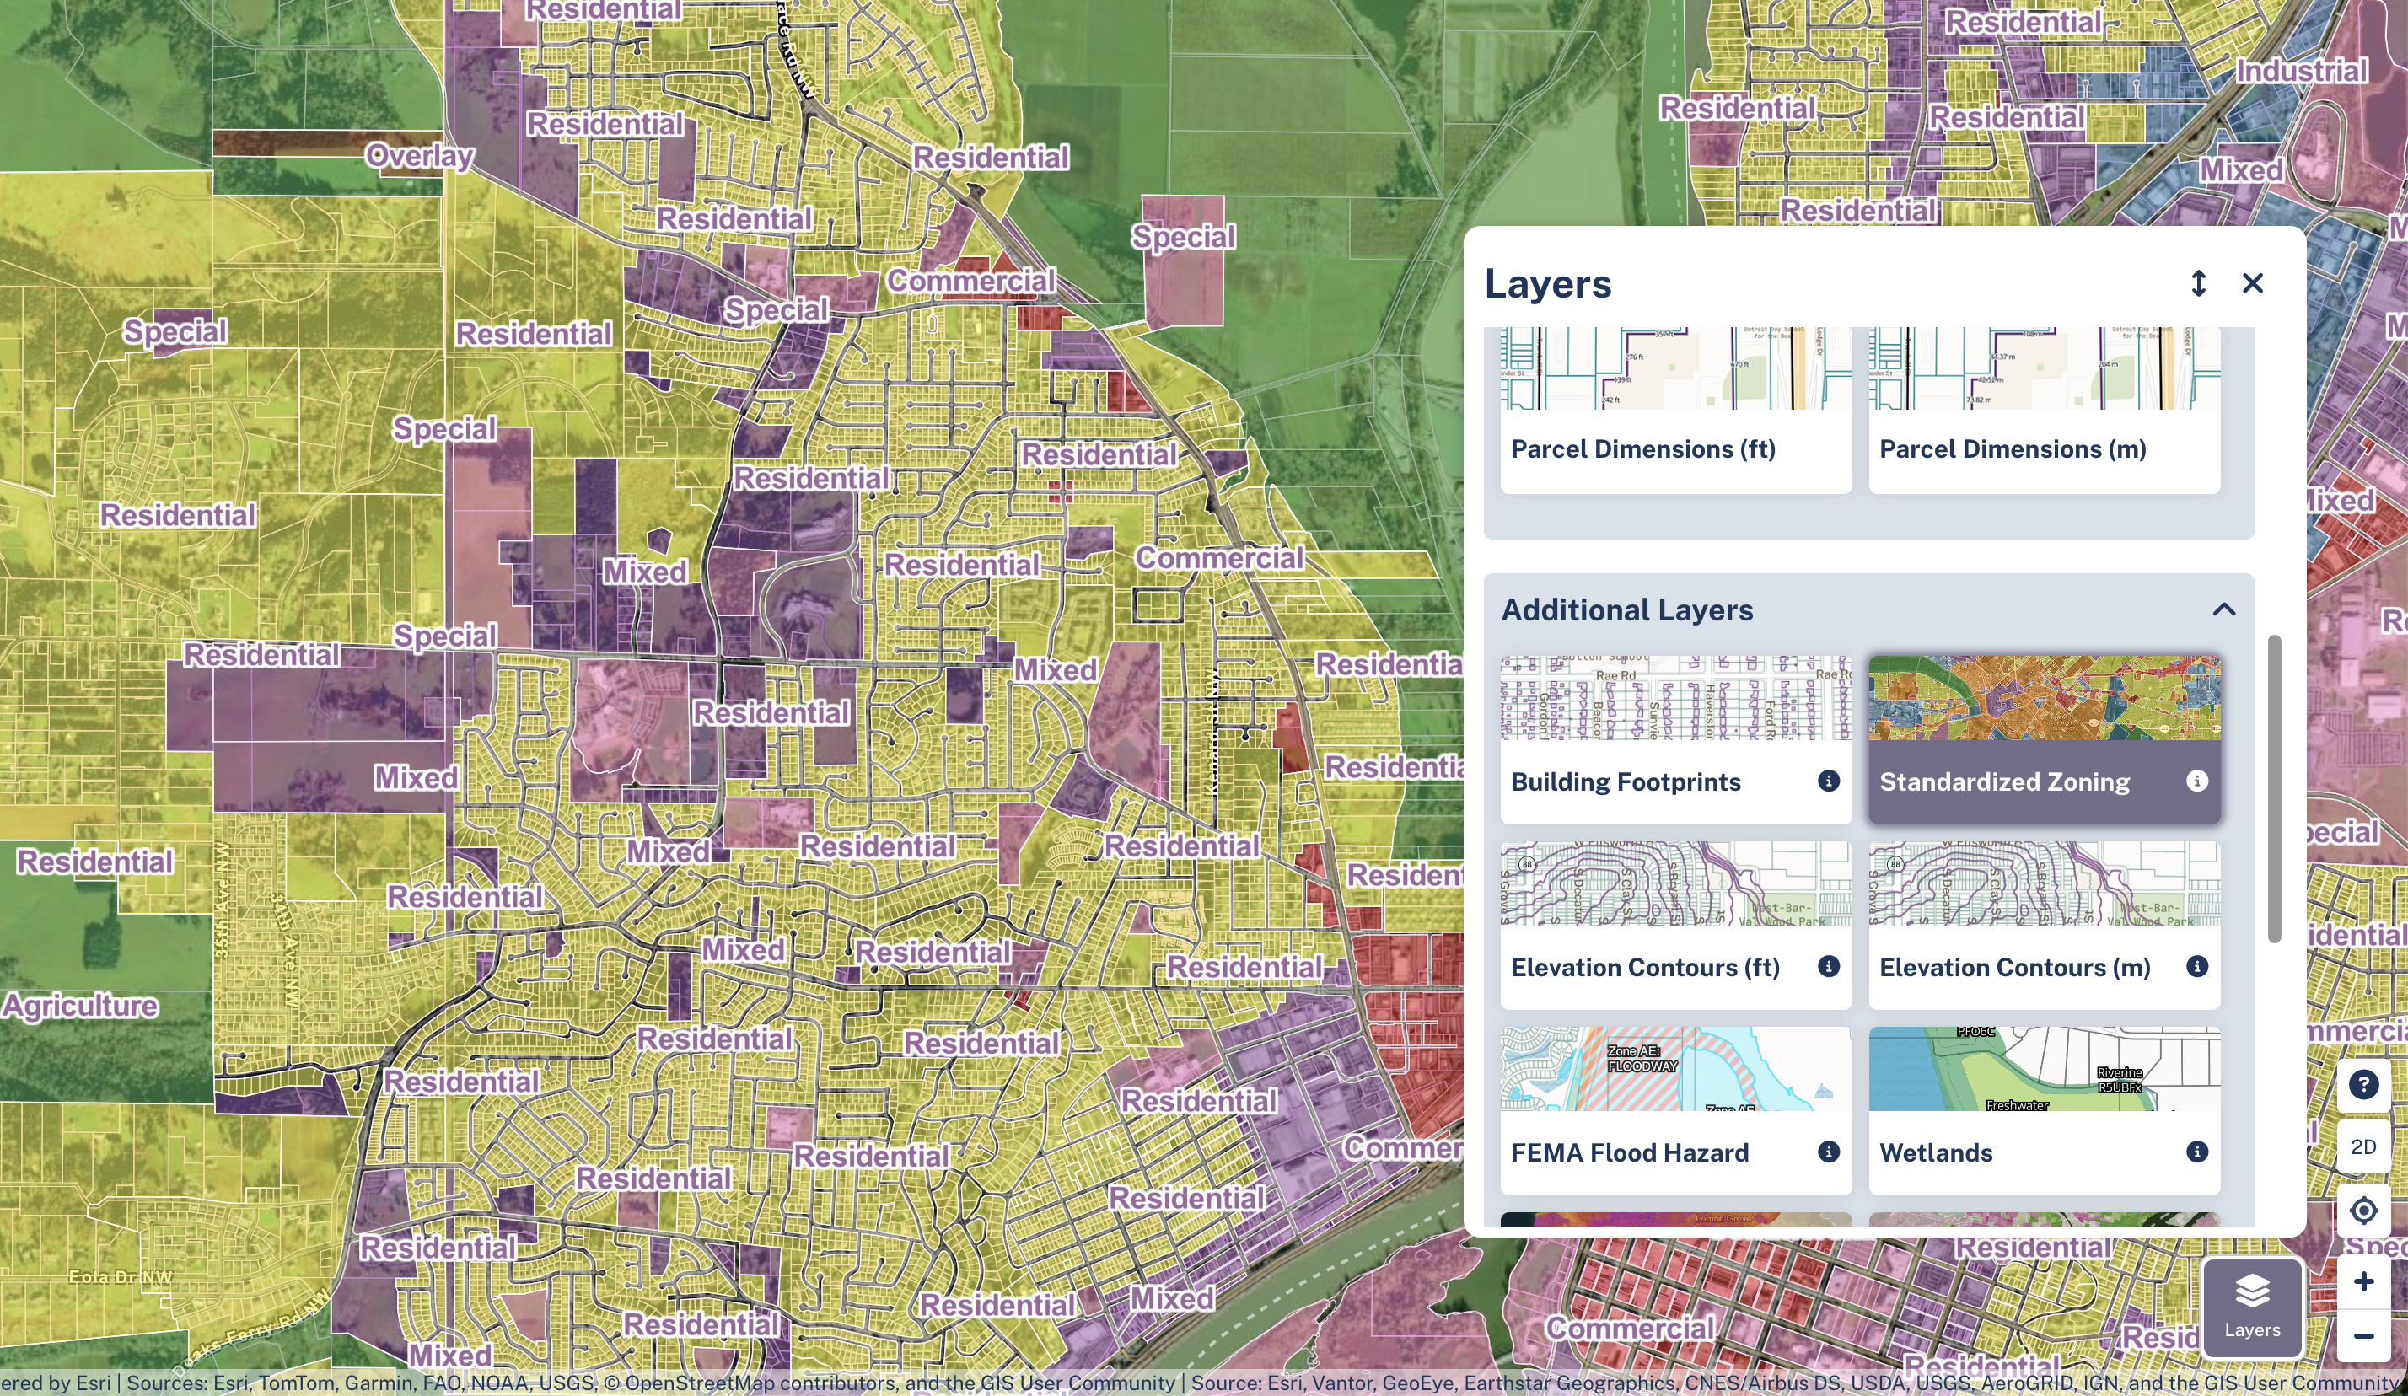Open Elevation Contours (m) info icon

pyautogui.click(x=2197, y=966)
